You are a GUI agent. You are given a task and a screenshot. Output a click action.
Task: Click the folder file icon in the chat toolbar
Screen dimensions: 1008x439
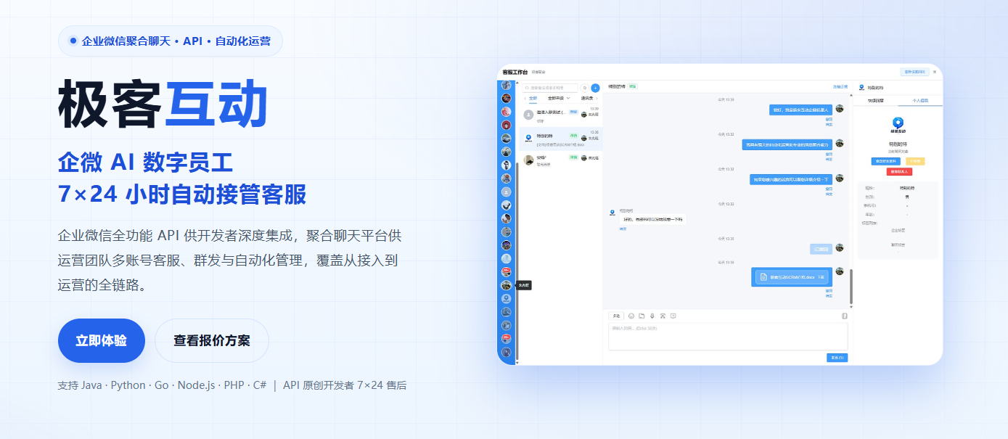[642, 316]
